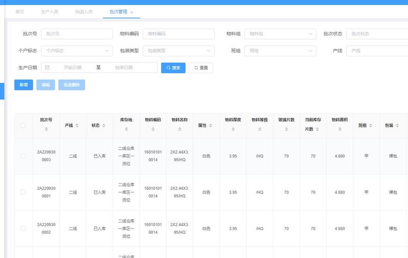
Task: Open the 物料组 filter dropdown
Action: coord(280,34)
